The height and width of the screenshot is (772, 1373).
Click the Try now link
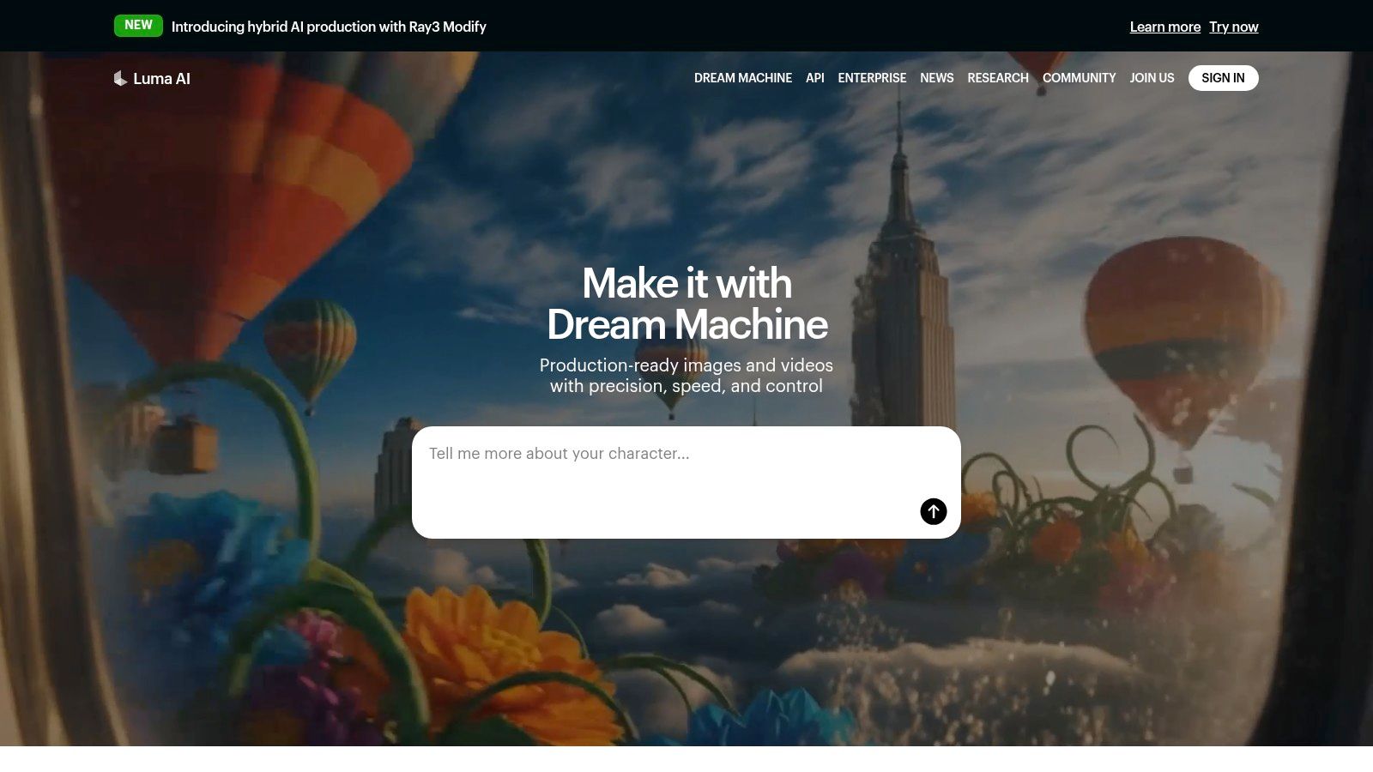(1233, 27)
